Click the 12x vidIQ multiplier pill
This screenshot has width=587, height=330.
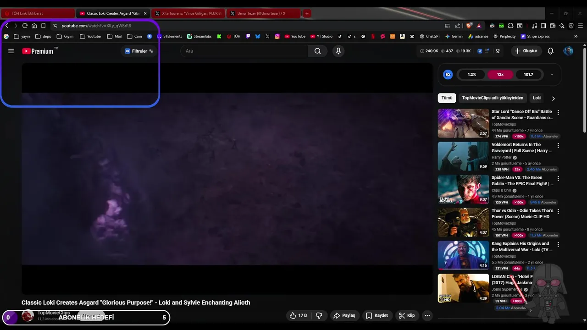(x=500, y=74)
